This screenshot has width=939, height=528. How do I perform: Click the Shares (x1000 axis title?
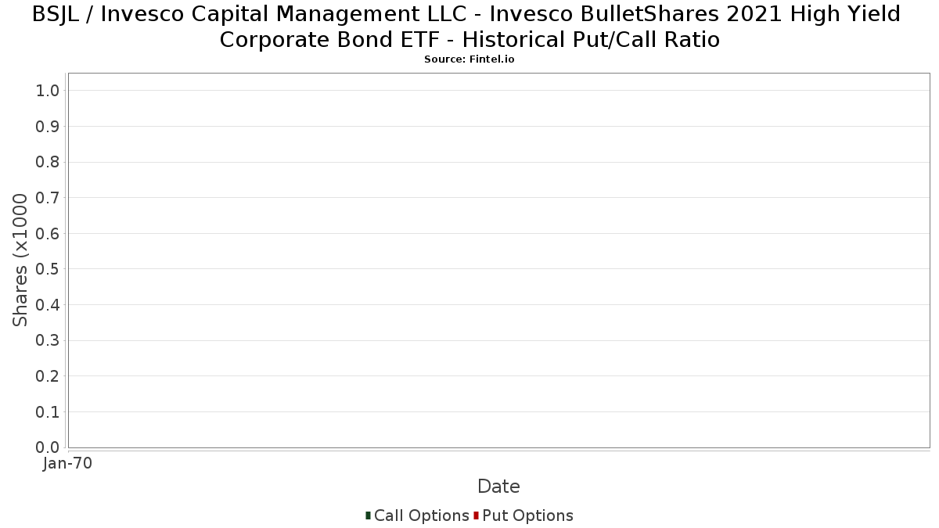[x=20, y=260]
